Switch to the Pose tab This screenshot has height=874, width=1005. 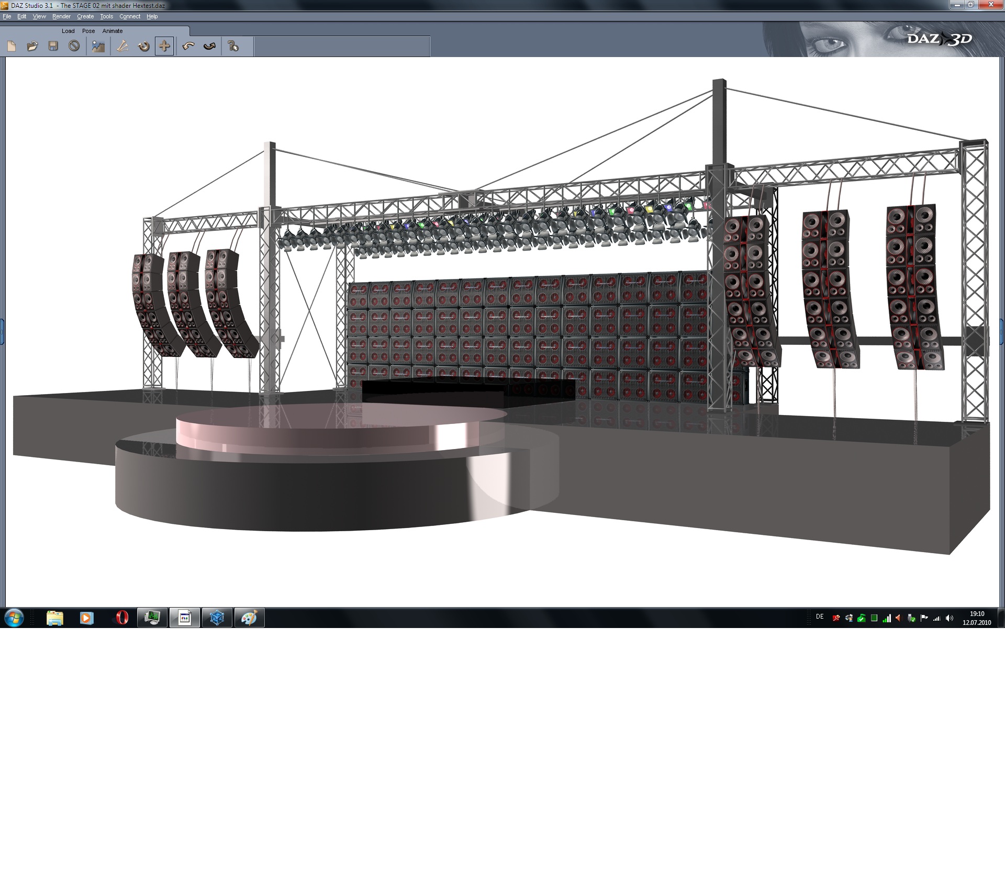[88, 31]
